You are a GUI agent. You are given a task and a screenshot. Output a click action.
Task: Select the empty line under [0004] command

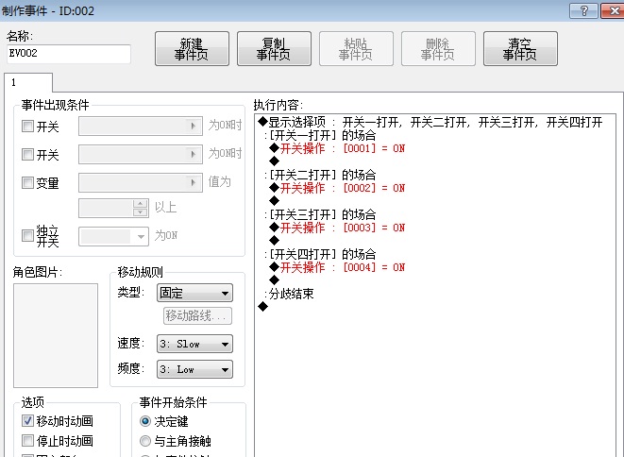274,279
